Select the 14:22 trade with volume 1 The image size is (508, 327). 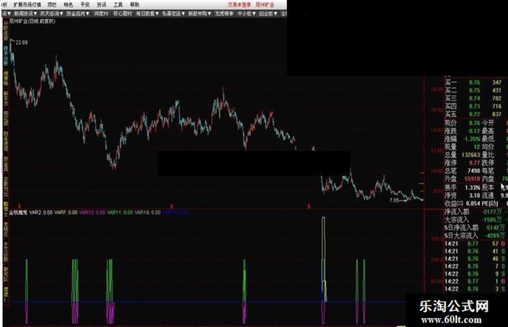tap(475, 281)
